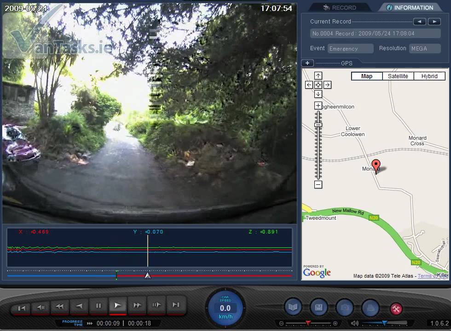451x331 pixels.
Task: Switch to the INFORMATION tab
Action: pos(410,8)
